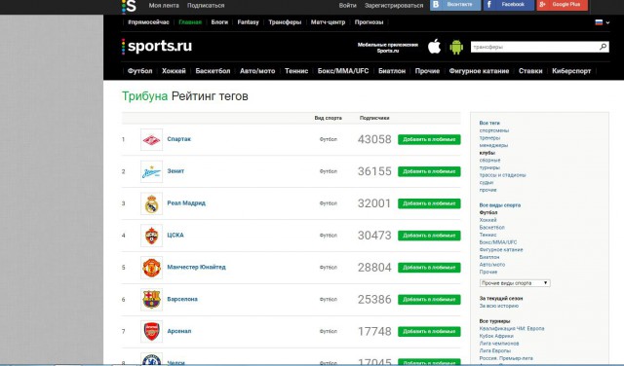Open the Apple iOS app link
Viewport: 624px width, 366px height.
point(434,47)
